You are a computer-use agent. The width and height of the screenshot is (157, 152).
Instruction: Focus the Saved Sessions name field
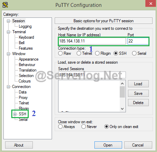92,75
